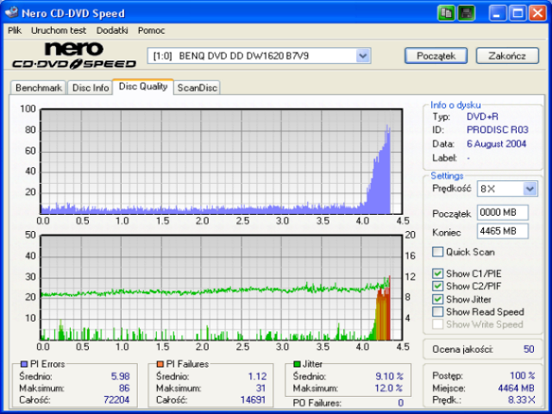
Task: Click the blue PI Errors legend swatch
Action: point(24,364)
